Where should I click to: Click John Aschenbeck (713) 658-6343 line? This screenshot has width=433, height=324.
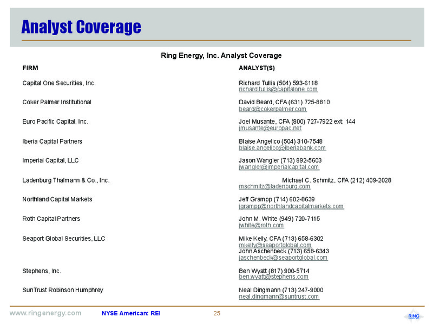coord(284,251)
